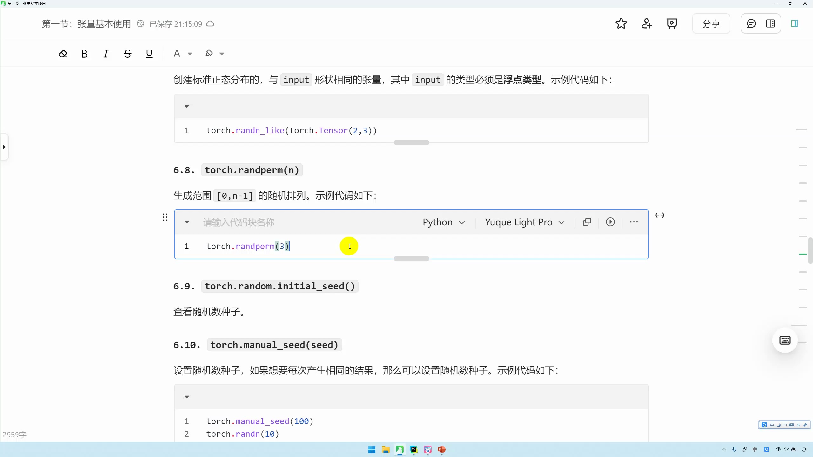Clear text formatting with eraser icon
813x457 pixels.
point(63,53)
